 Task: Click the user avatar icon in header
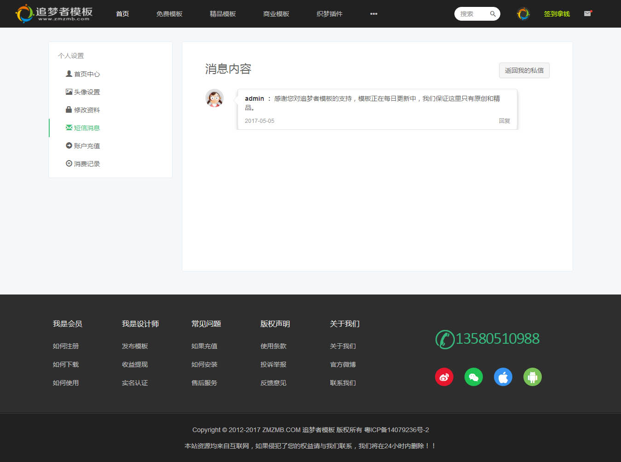click(523, 14)
